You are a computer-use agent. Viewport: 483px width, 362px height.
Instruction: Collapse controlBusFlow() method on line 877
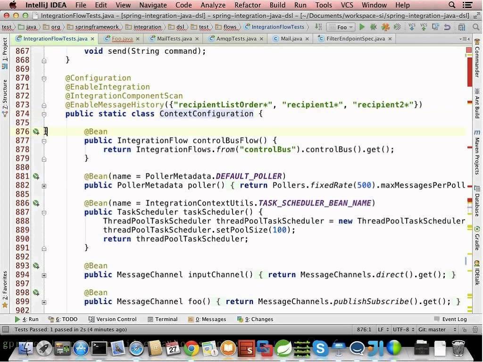coord(44,141)
